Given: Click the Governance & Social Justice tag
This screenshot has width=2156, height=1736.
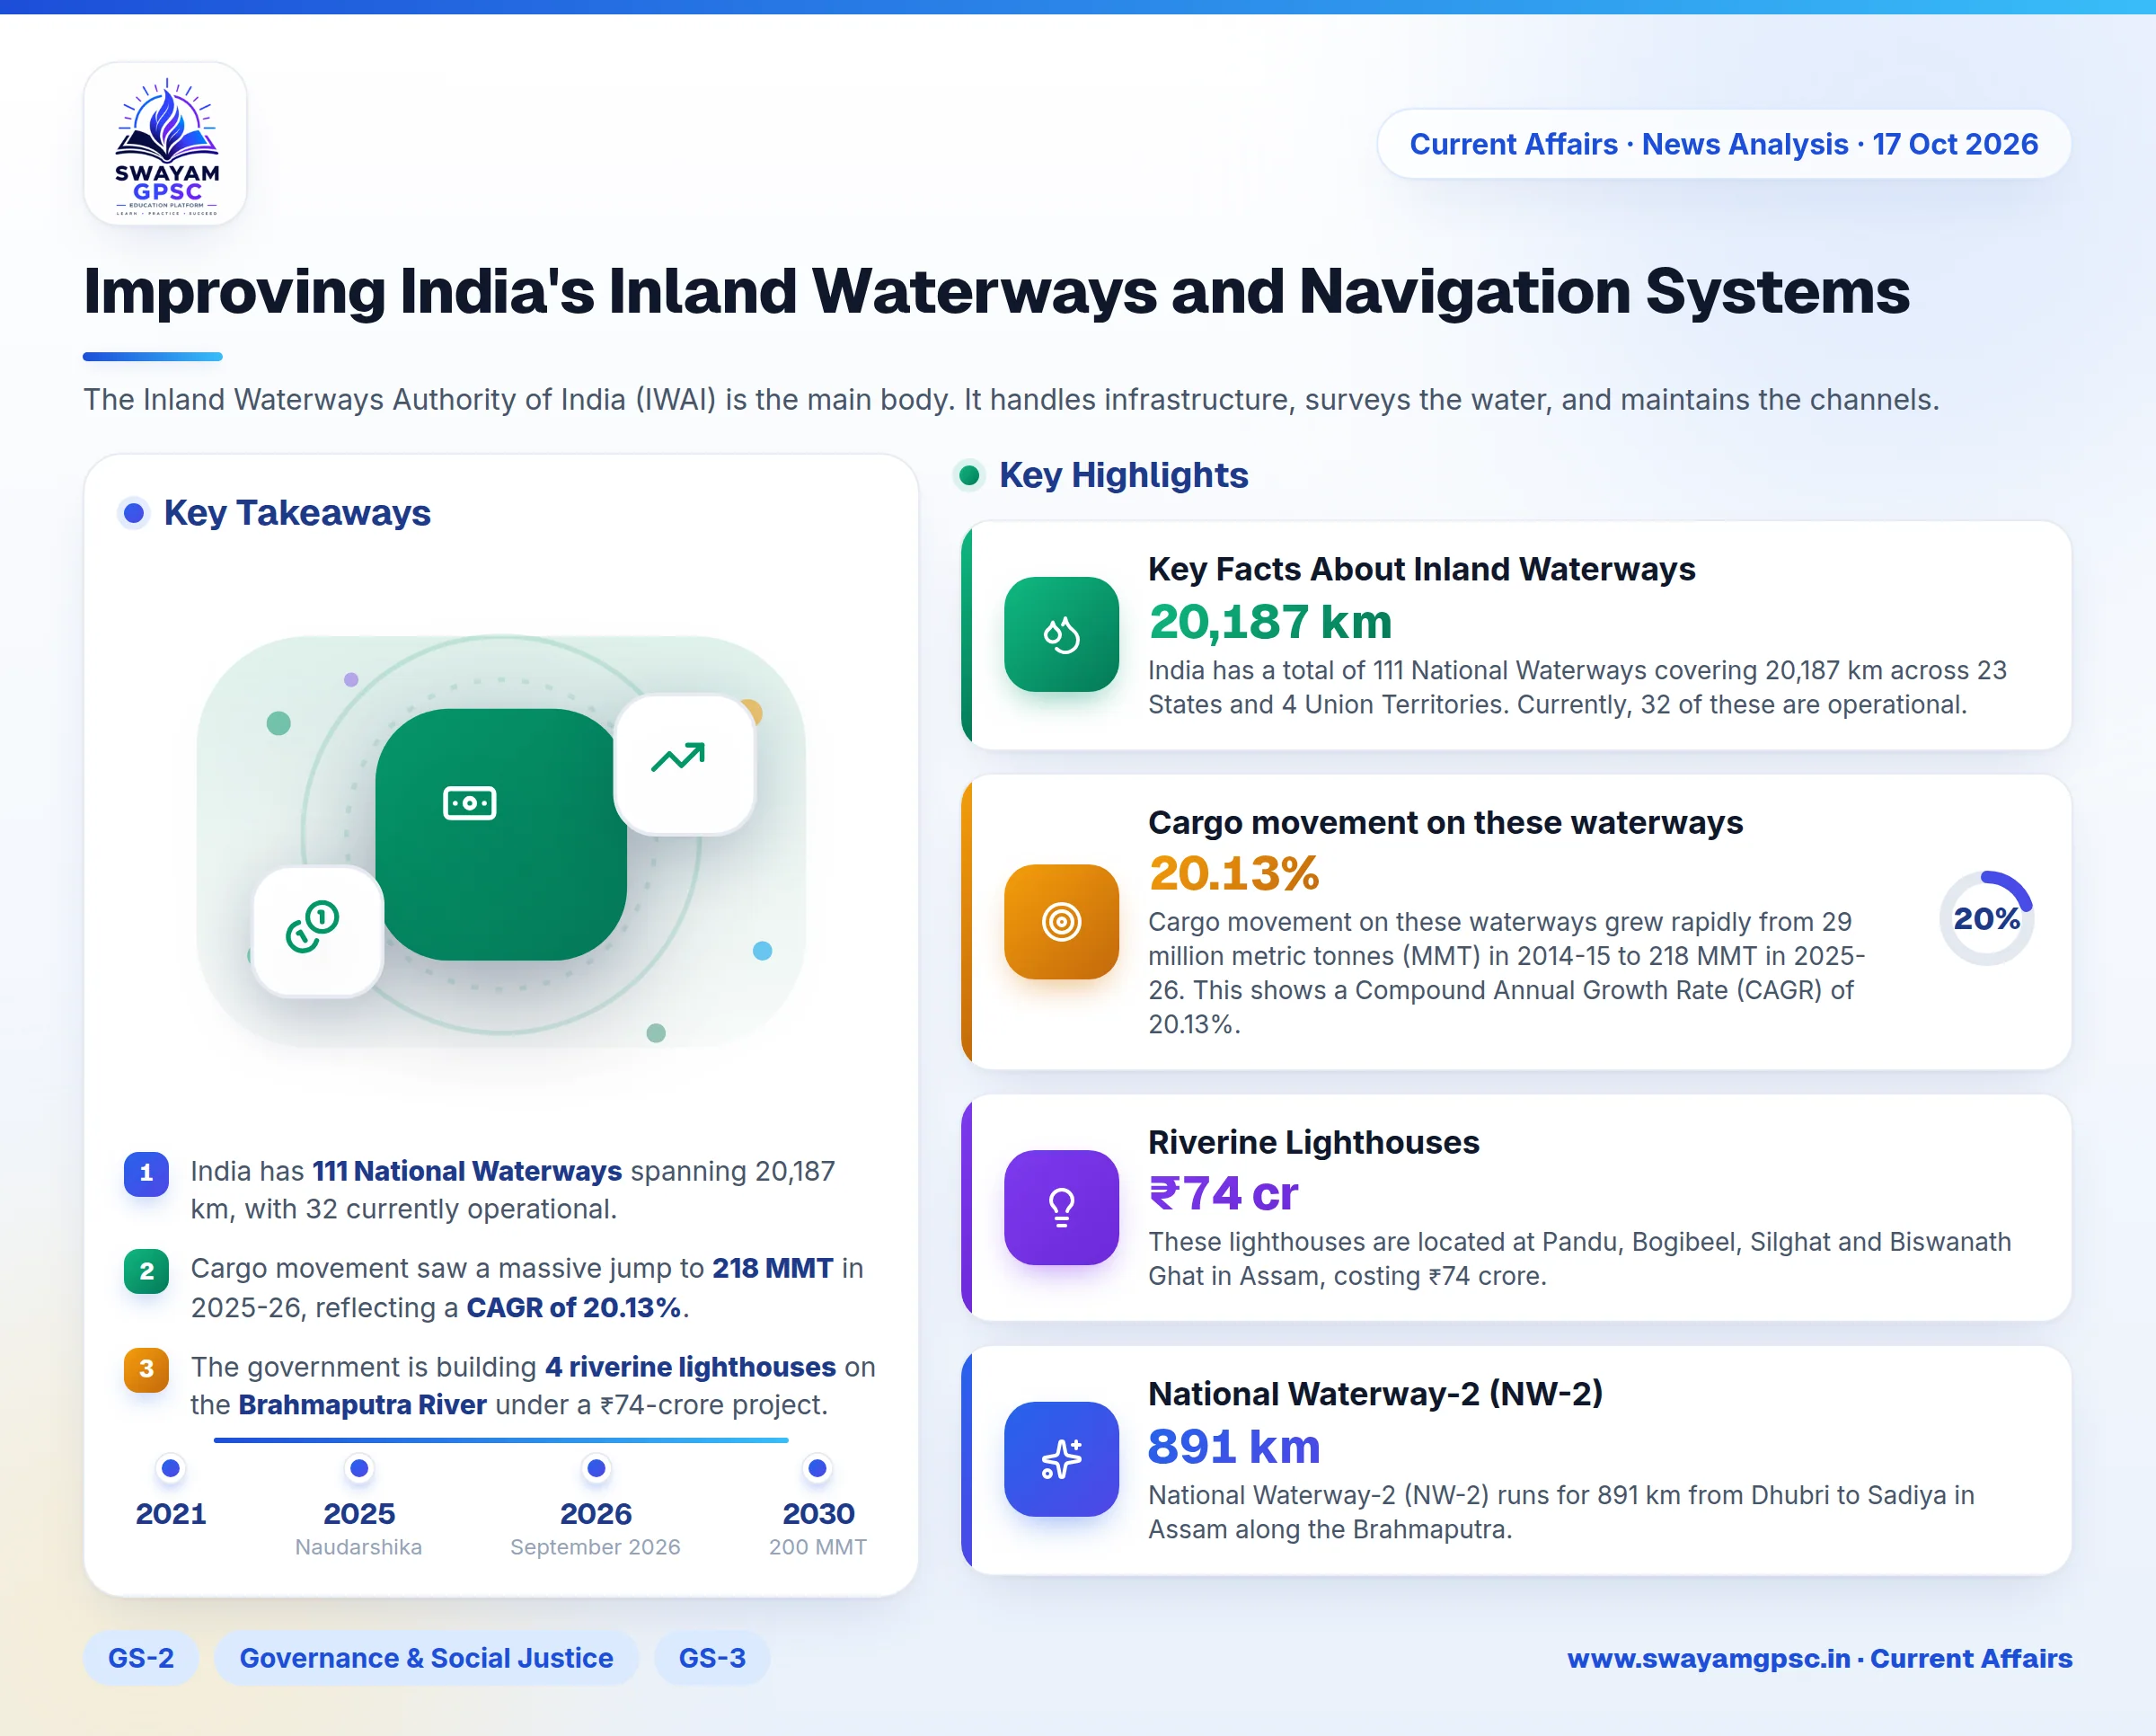Looking at the screenshot, I should (426, 1658).
